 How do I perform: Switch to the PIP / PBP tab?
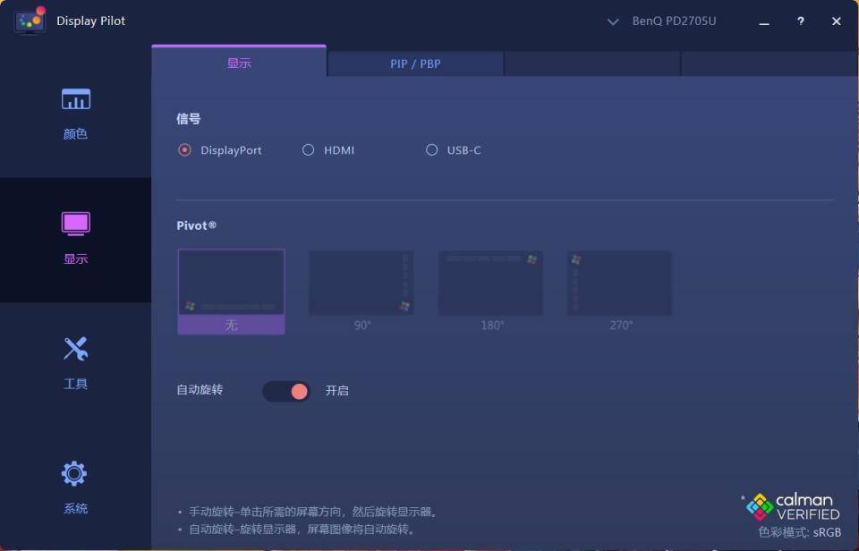pos(415,64)
